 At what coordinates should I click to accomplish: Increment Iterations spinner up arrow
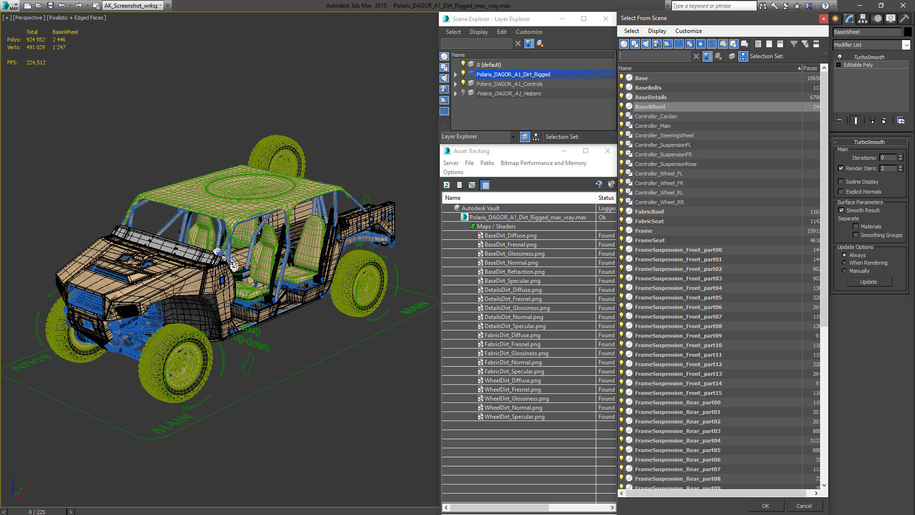(900, 156)
